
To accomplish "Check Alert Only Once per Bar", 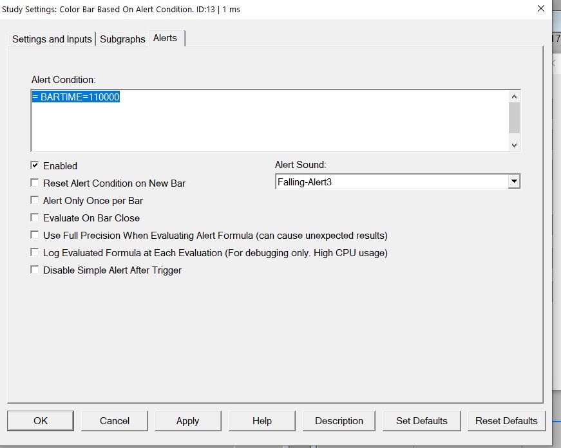I will (x=35, y=200).
